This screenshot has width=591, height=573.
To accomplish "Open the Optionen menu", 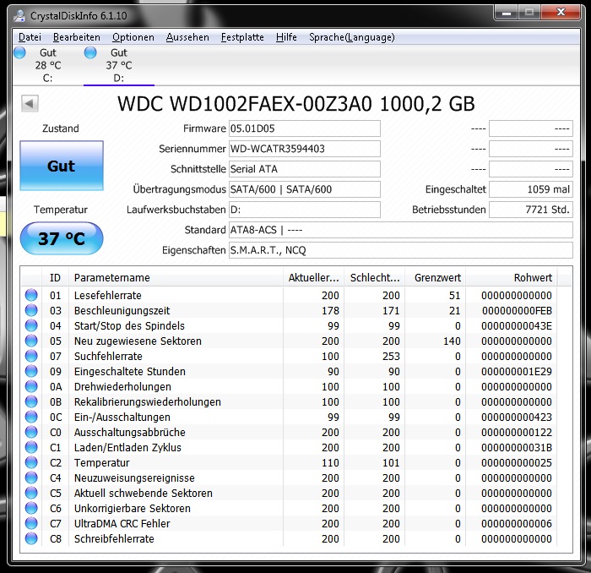I will tap(133, 37).
